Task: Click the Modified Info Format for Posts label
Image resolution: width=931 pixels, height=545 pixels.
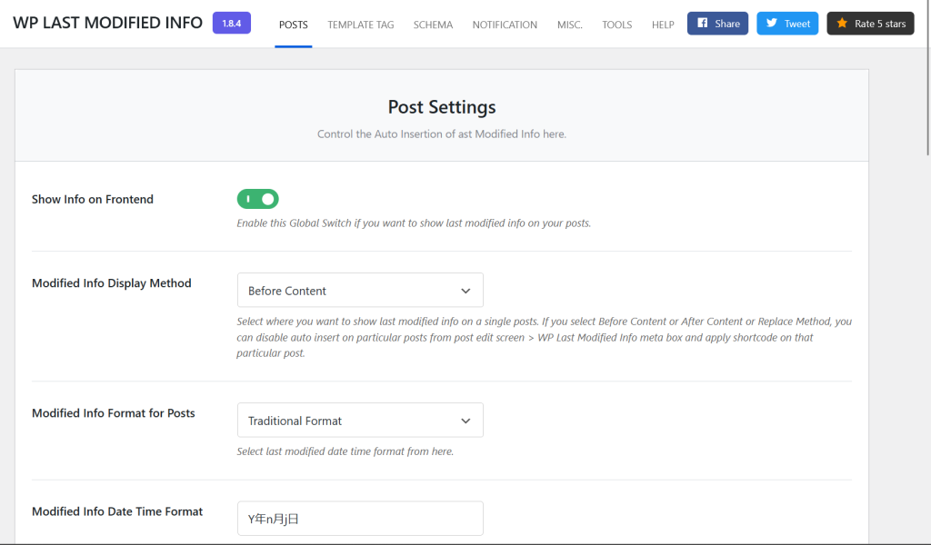Action: coord(114,412)
